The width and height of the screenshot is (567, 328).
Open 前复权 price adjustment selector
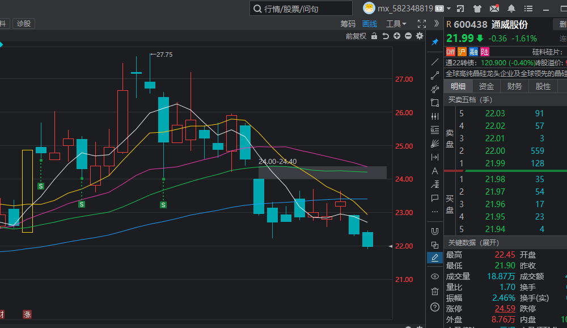coord(356,36)
